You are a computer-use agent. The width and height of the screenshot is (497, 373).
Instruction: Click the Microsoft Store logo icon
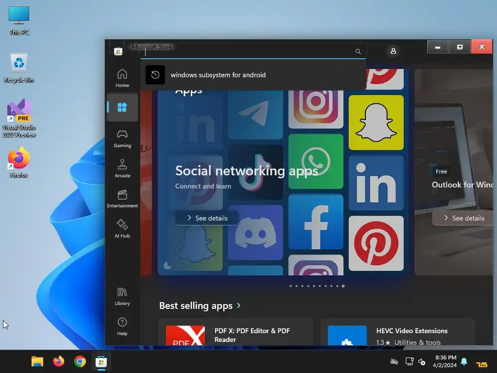click(x=118, y=51)
